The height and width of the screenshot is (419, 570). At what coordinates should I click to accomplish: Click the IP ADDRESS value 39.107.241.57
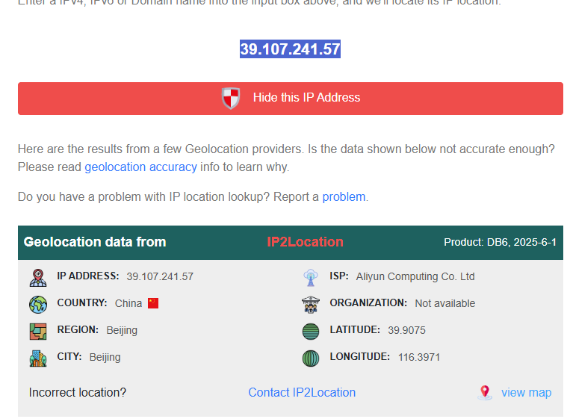(x=160, y=276)
